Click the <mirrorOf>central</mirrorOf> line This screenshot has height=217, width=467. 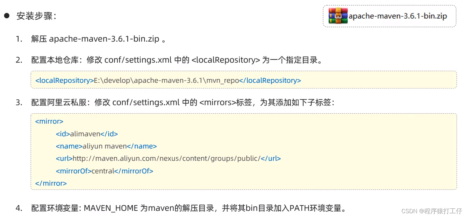[104, 171]
